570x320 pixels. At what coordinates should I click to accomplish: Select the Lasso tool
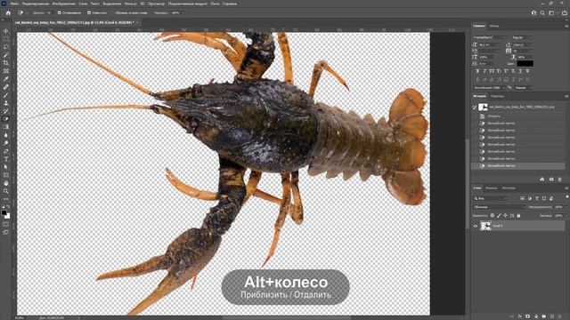(x=6, y=47)
